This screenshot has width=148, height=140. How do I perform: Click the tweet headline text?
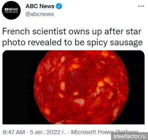coord(72,37)
